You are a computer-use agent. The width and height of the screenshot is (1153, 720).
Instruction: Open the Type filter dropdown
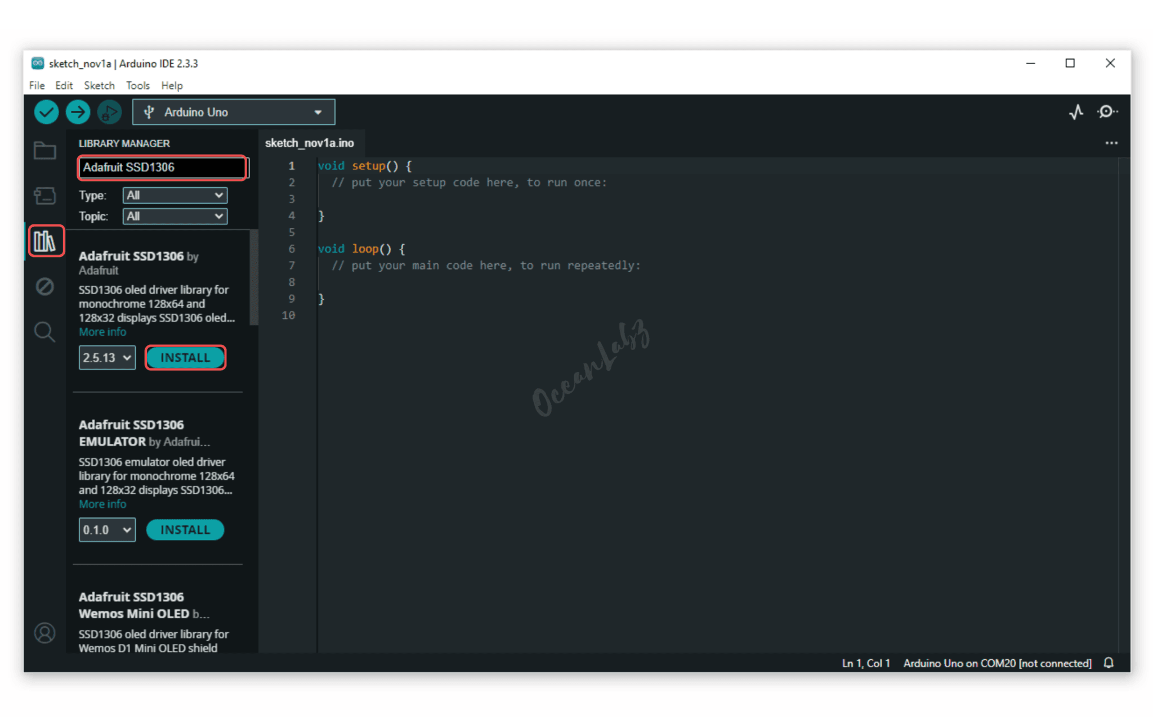click(175, 195)
